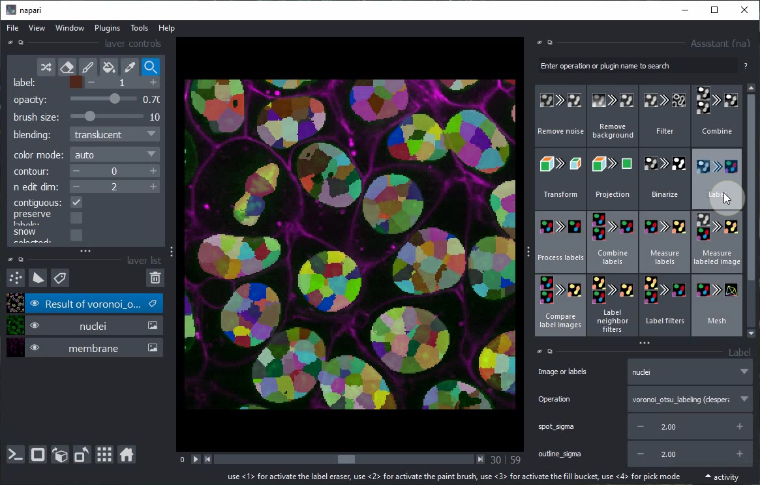Open the blending mode dropdown

click(x=114, y=134)
